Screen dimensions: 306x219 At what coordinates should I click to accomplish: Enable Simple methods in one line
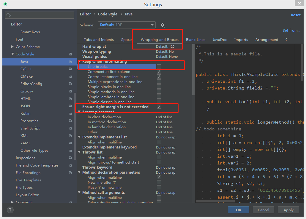(159, 92)
